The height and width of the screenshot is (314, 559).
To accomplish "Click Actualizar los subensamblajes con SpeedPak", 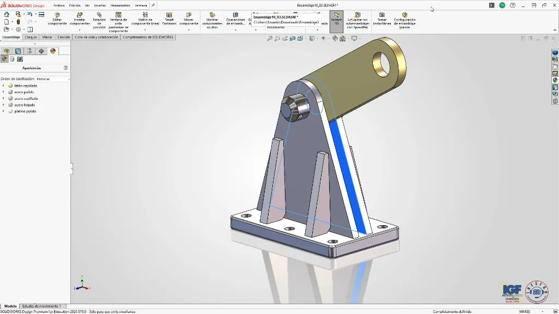I will click(358, 21).
